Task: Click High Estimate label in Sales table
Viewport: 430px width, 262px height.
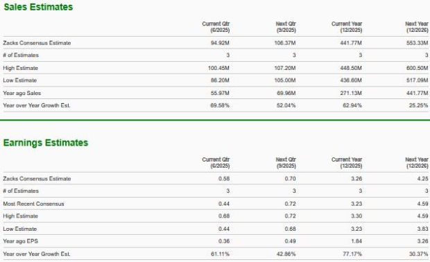Action: [x=21, y=68]
